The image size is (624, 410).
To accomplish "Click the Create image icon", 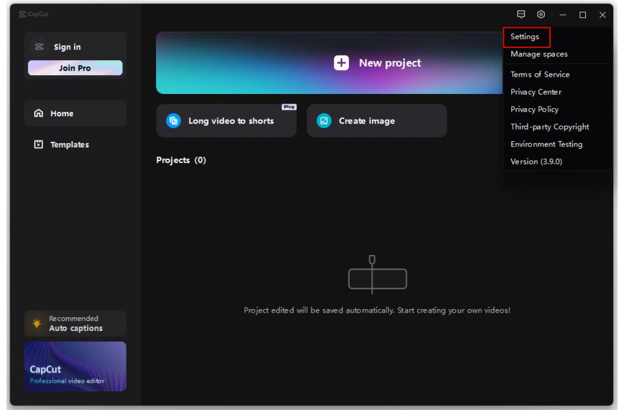I will [x=324, y=121].
